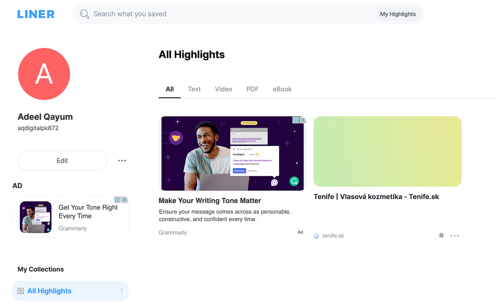Click the Adeel Qayum profile name
Viewport: 496px width, 307px height.
(x=45, y=117)
